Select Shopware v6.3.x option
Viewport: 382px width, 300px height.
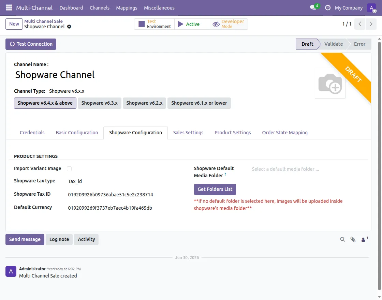[99, 103]
